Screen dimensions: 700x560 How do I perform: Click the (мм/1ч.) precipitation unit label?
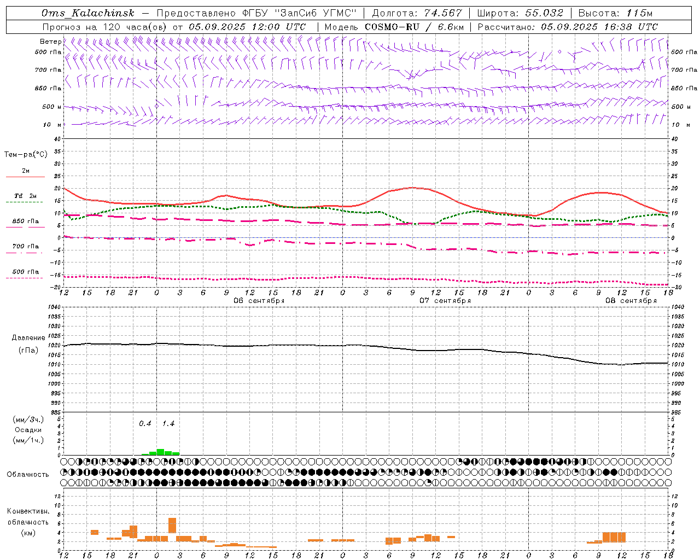click(x=28, y=440)
